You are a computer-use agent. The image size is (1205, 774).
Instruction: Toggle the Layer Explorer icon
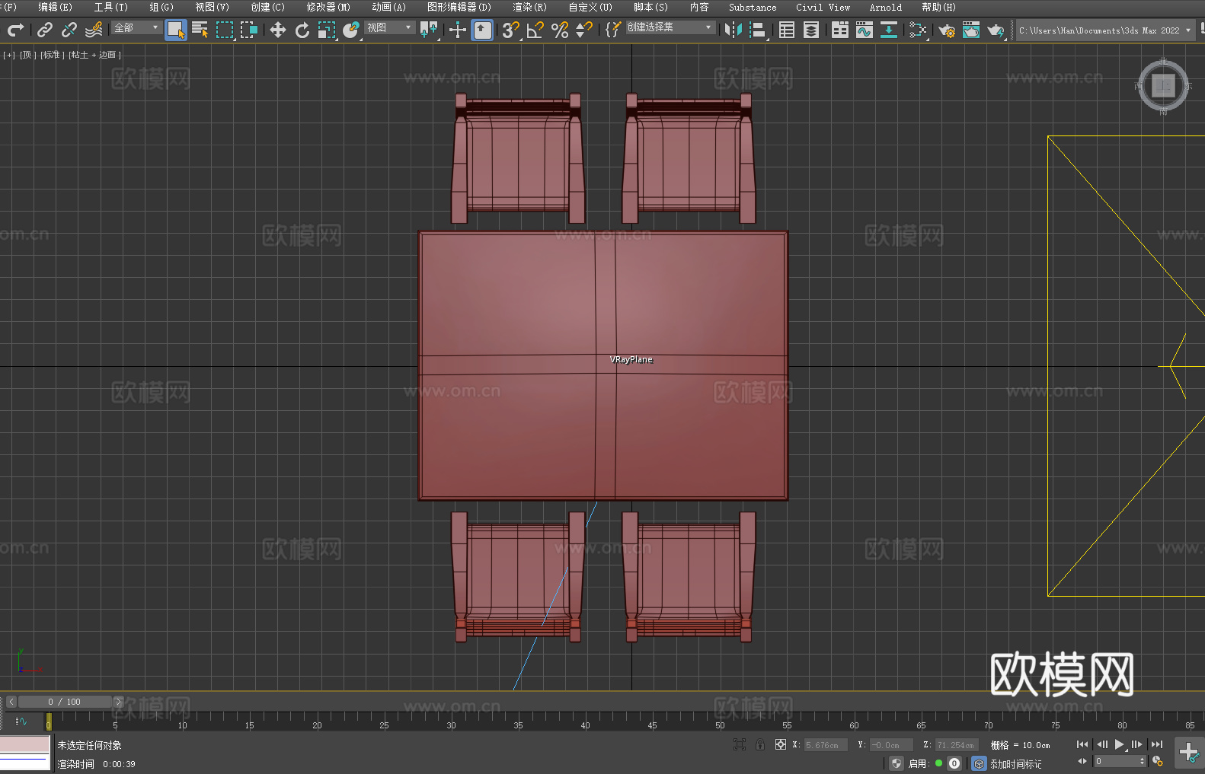coord(811,30)
